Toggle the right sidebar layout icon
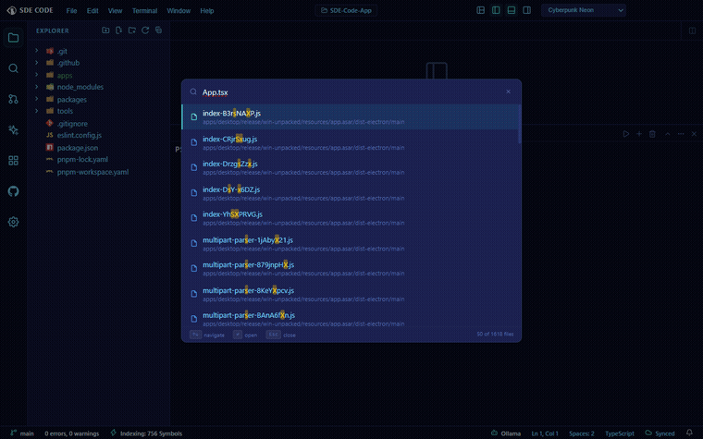Viewport: 703px width, 439px height. [527, 10]
